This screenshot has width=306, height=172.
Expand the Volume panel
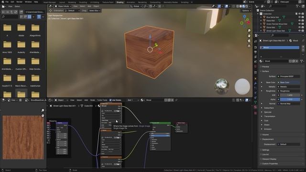[x=265, y=135]
